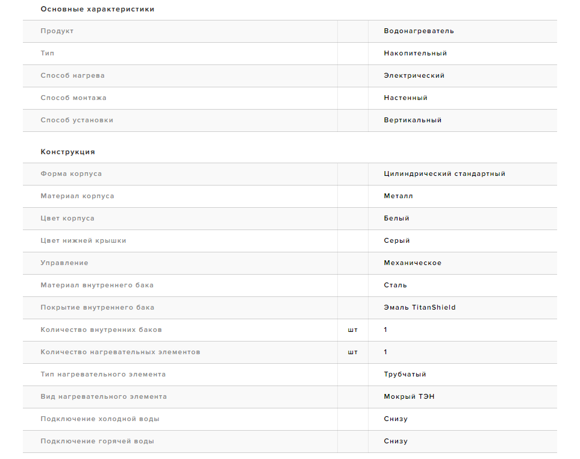Screen dimensions: 580x459
Task: Click the Форма корпуса label
Action: pos(71,174)
